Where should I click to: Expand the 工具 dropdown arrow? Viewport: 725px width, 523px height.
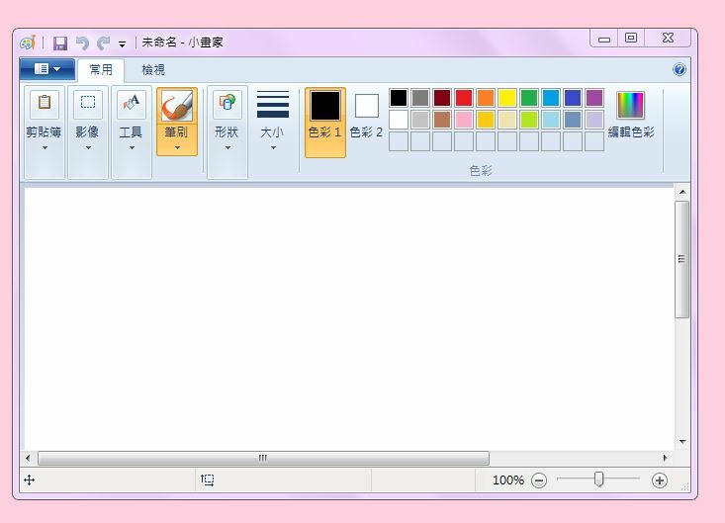pos(132,148)
